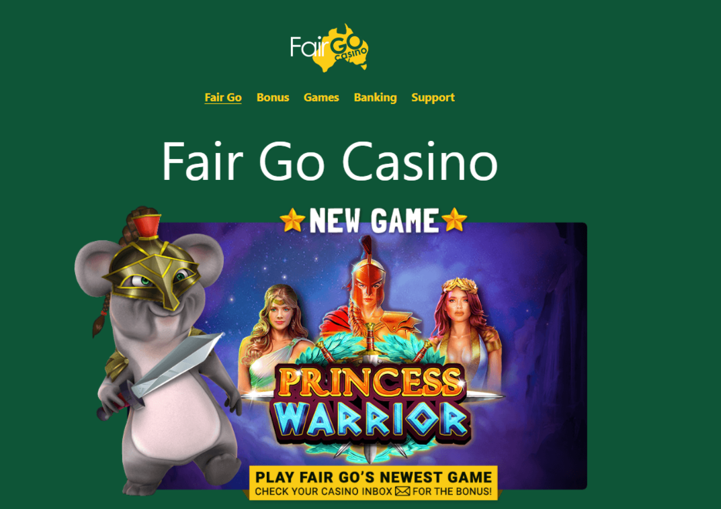Click Play Fair Go's Newest Game banner
The width and height of the screenshot is (721, 509).
tap(374, 482)
